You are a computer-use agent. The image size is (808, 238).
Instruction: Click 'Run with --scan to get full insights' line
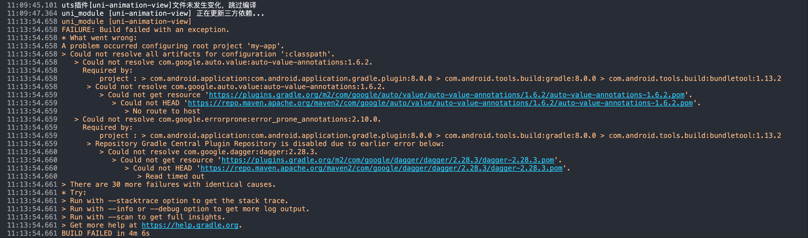click(143, 217)
